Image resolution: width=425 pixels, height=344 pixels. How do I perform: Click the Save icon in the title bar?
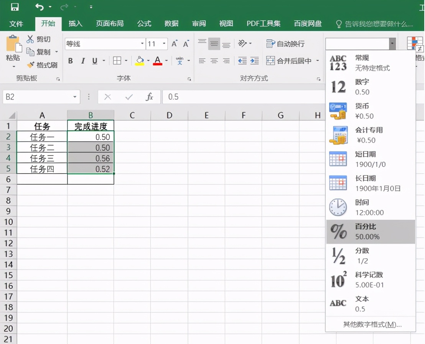pos(15,7)
